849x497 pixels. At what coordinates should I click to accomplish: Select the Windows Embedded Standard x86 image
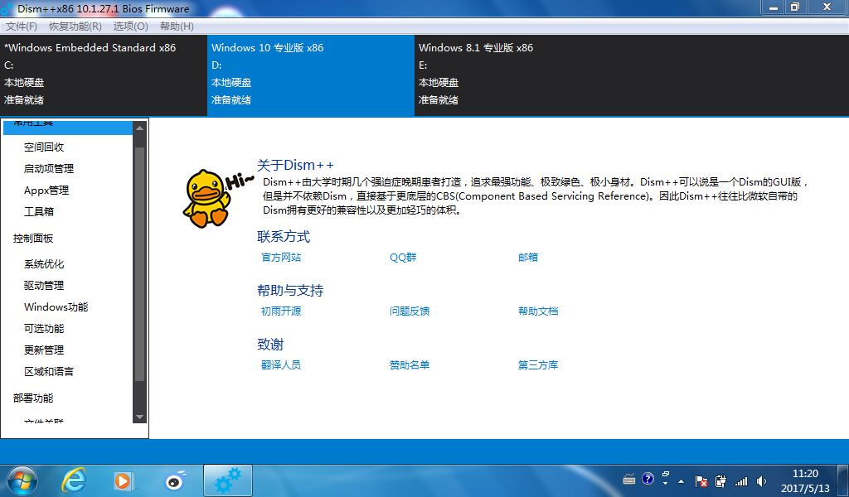coord(104,75)
